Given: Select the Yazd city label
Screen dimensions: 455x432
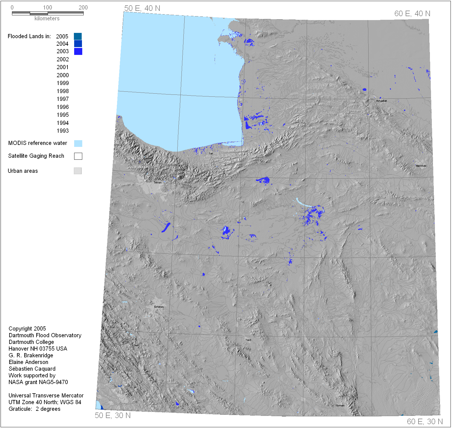Looking at the screenshot, I should (248, 340).
